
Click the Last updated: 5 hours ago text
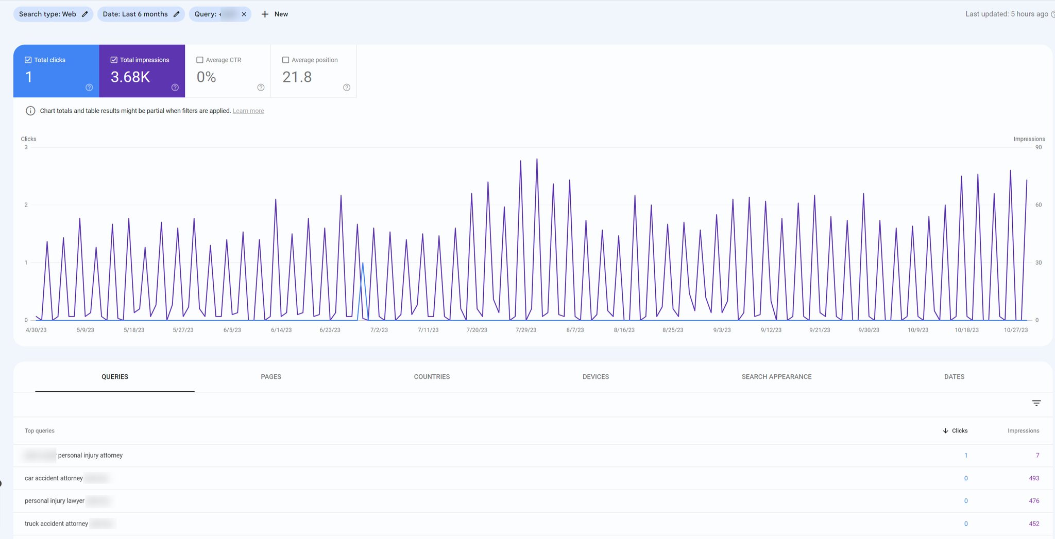1007,14
